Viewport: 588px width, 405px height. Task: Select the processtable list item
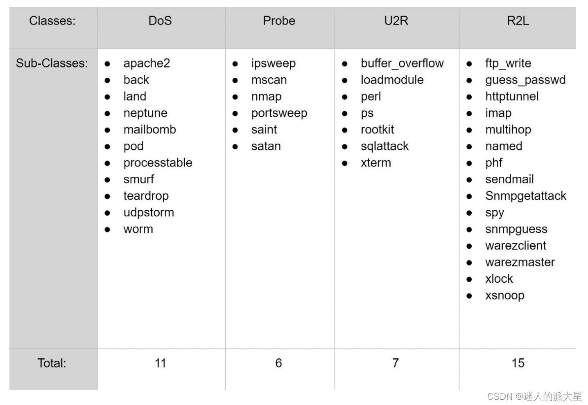(158, 163)
